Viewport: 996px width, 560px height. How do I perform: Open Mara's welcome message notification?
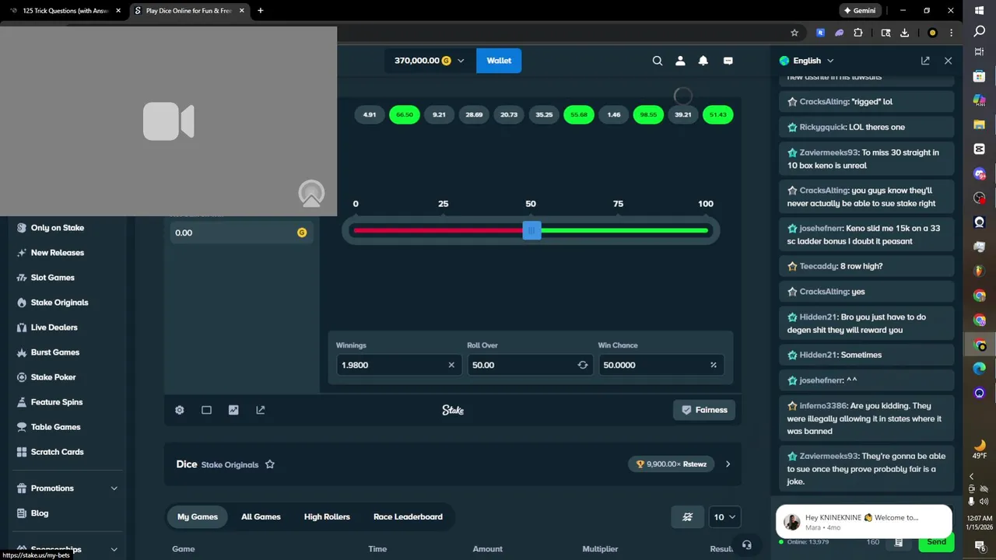[864, 522]
